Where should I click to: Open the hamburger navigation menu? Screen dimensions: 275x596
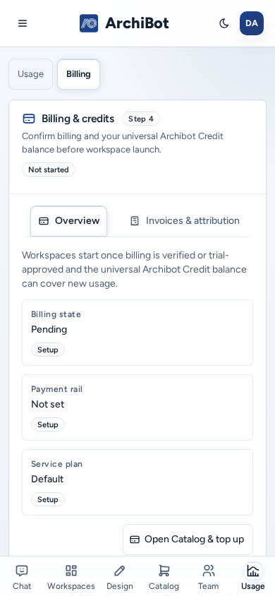coord(23,23)
